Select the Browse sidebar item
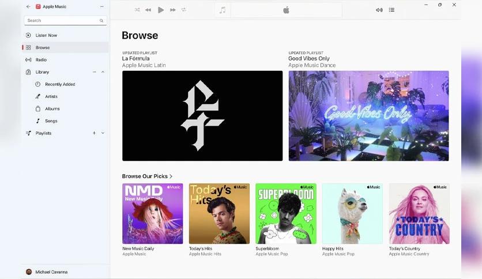The height and width of the screenshot is (279, 482). click(x=65, y=48)
